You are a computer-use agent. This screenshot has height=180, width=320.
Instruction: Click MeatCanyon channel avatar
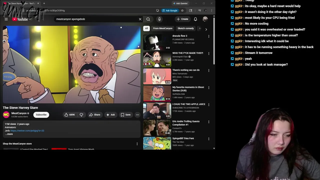[6, 115]
